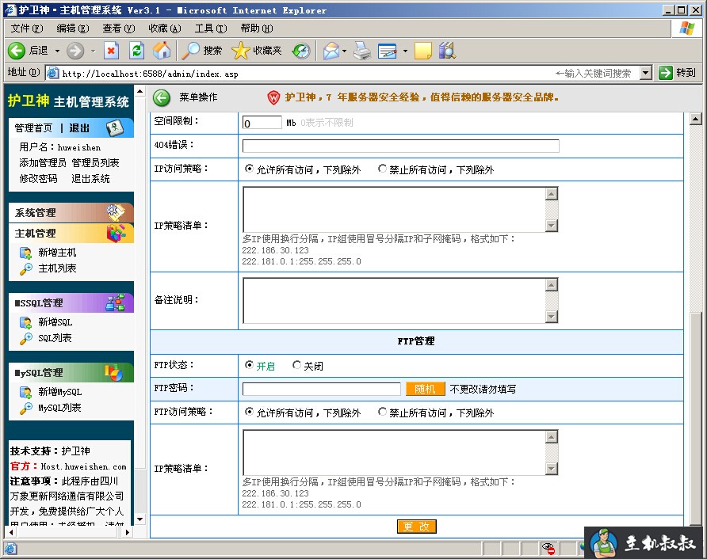Click the Research toolbar icon
The width and height of the screenshot is (707, 559).
pyautogui.click(x=447, y=51)
